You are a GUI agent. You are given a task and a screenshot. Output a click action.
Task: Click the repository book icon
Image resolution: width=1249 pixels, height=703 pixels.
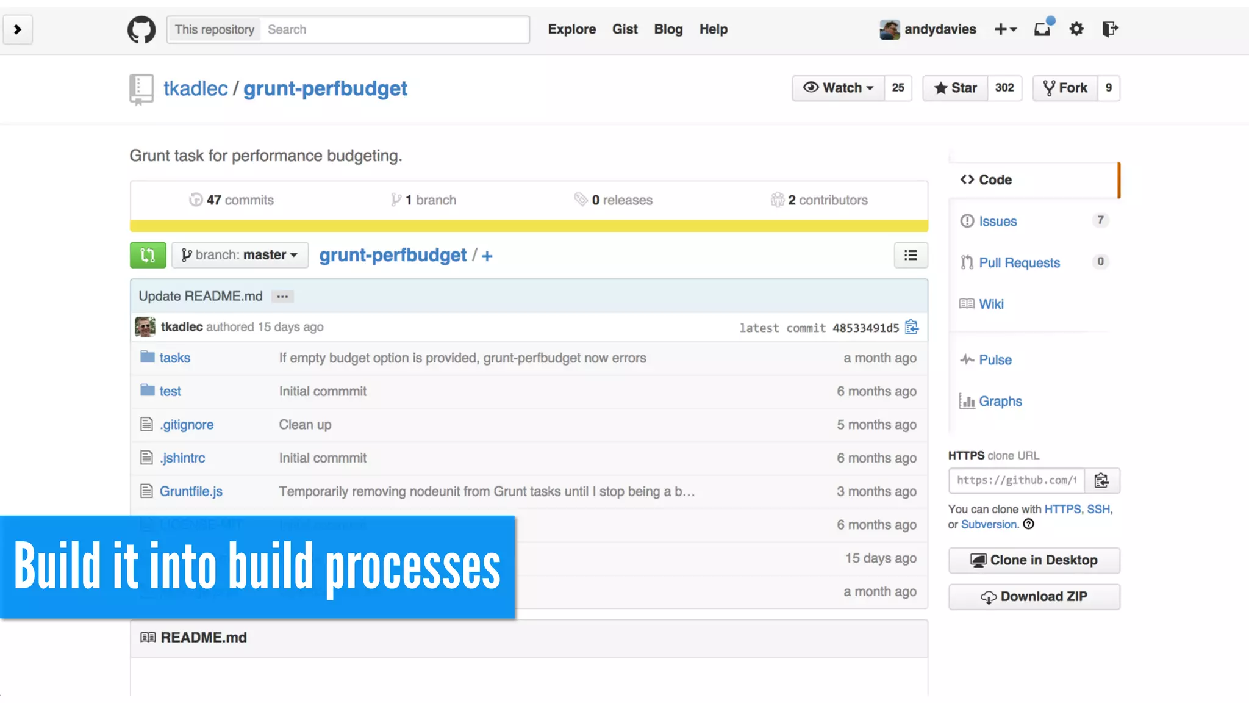pyautogui.click(x=141, y=89)
